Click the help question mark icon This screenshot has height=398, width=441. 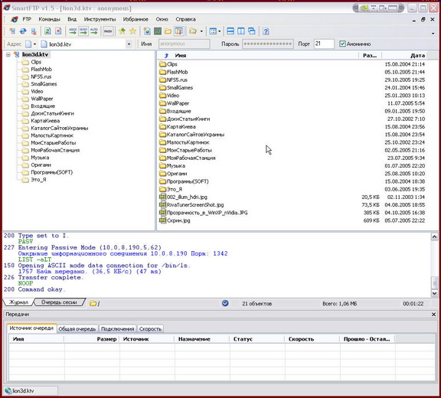click(x=266, y=31)
